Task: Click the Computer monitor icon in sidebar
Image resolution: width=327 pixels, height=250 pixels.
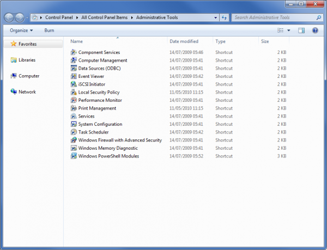Action: pyautogui.click(x=14, y=76)
